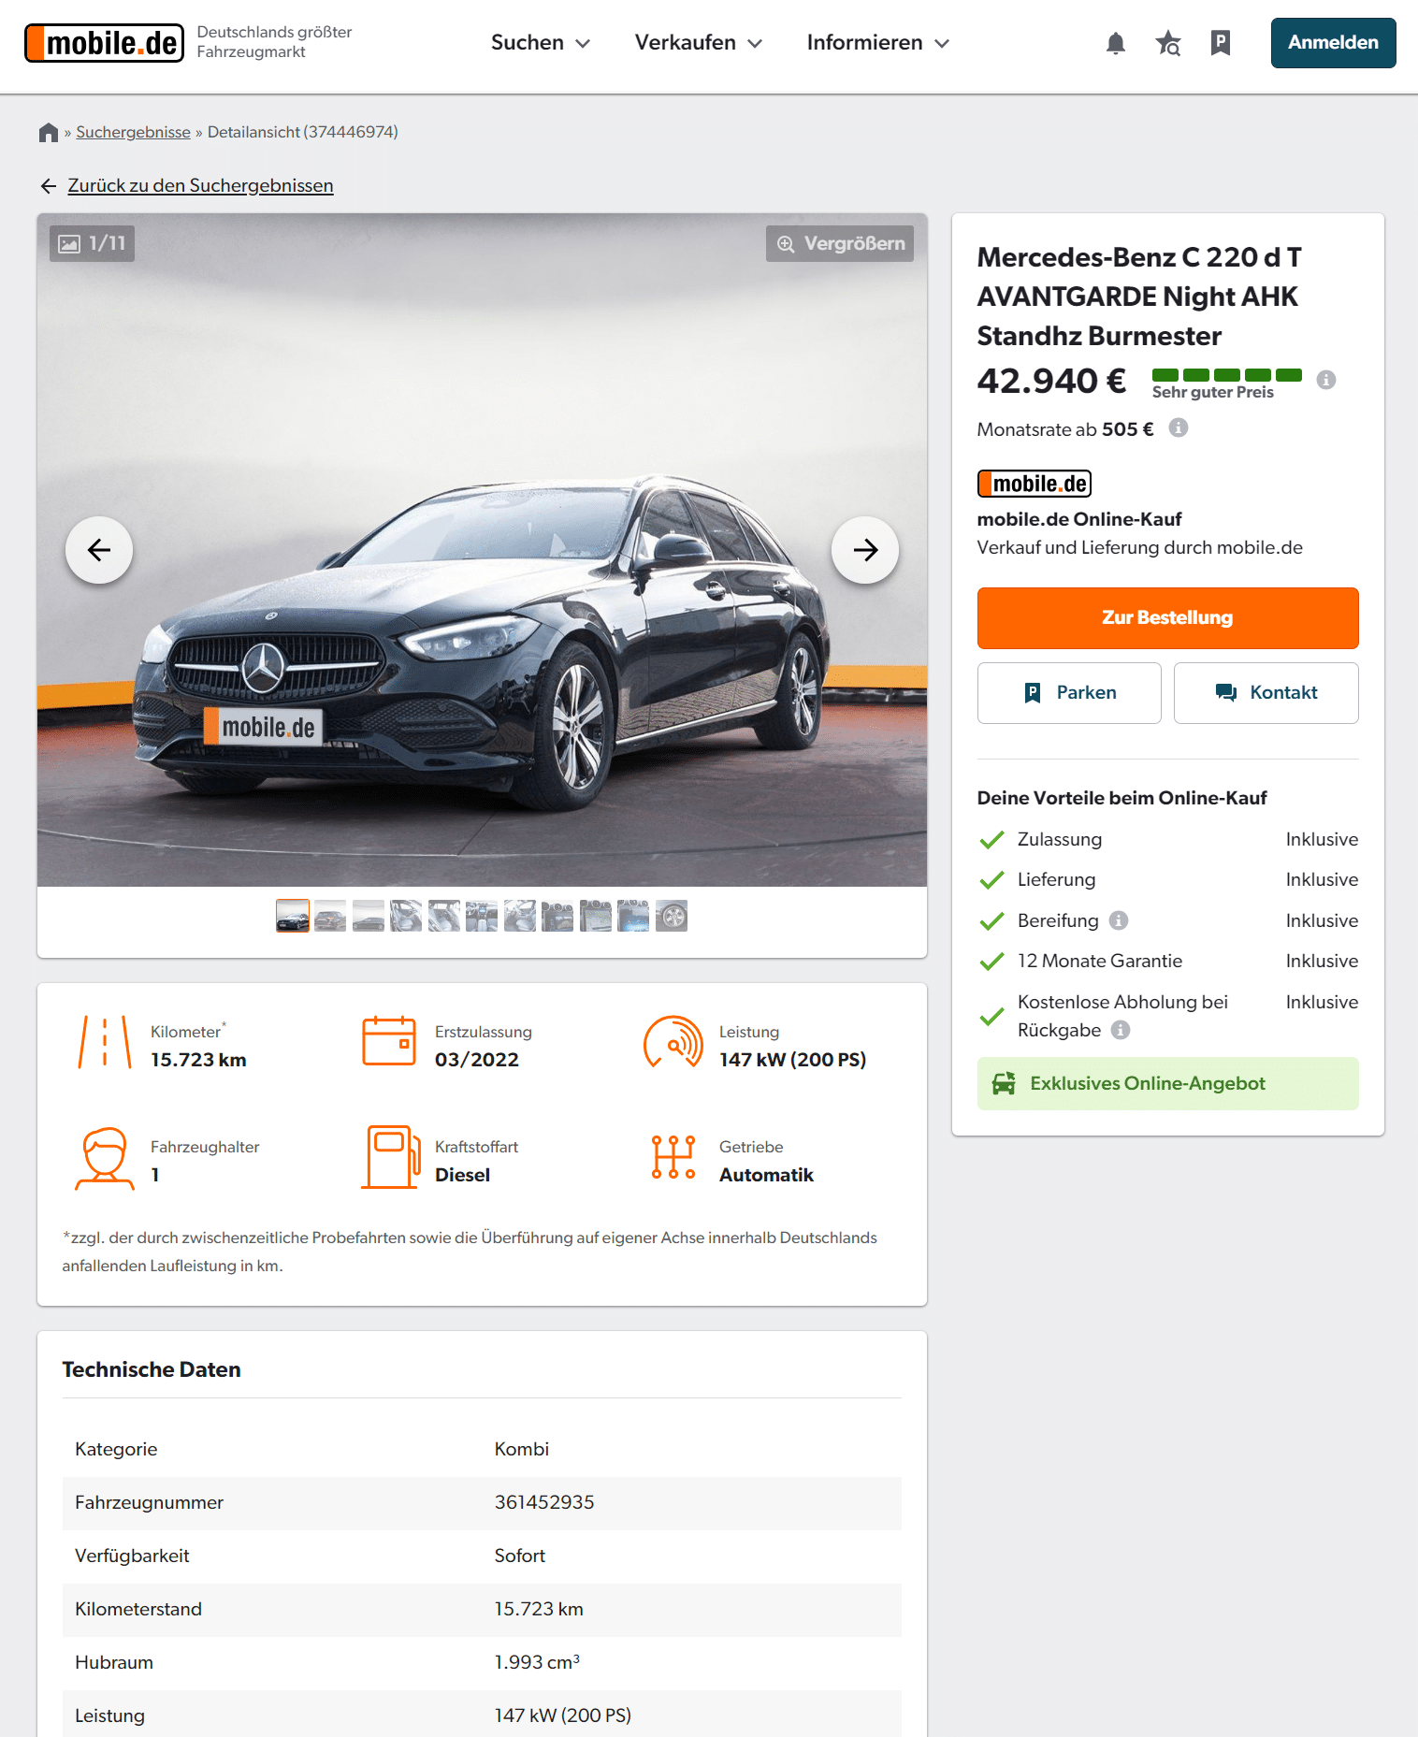This screenshot has width=1418, height=1737.
Task: Open Suchergebnisse breadcrumb link
Action: 133,133
